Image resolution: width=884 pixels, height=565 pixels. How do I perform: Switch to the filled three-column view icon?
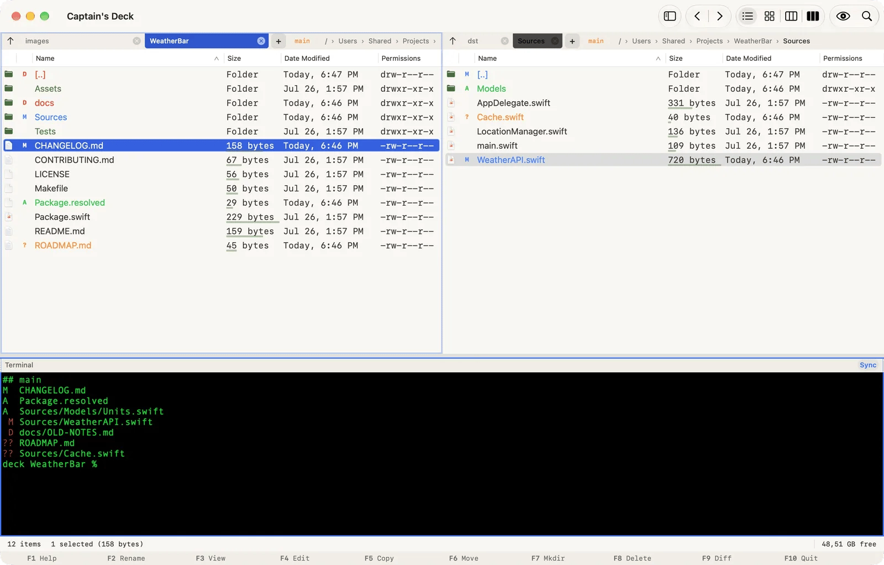[x=813, y=16]
